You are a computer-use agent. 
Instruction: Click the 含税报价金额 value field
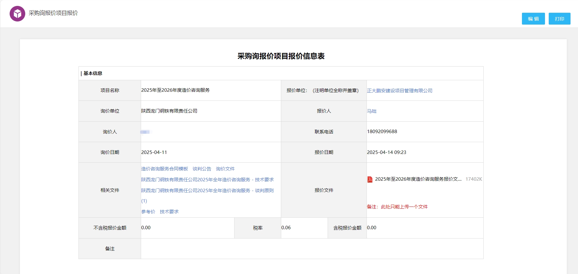(424, 228)
